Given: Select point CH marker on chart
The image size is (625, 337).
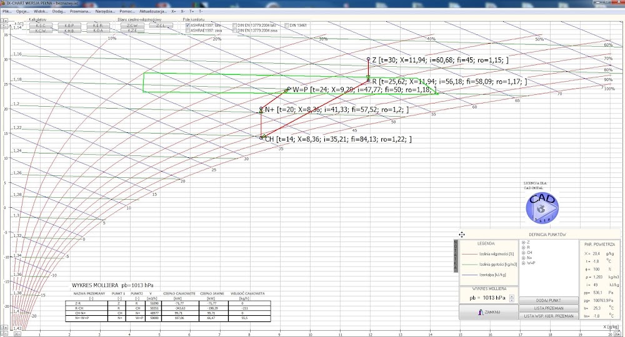Looking at the screenshot, I should [x=261, y=138].
